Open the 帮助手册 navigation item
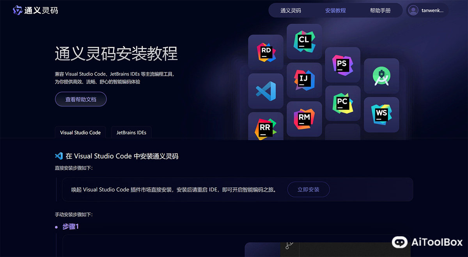Screen dimensions: 468x257 380,11
